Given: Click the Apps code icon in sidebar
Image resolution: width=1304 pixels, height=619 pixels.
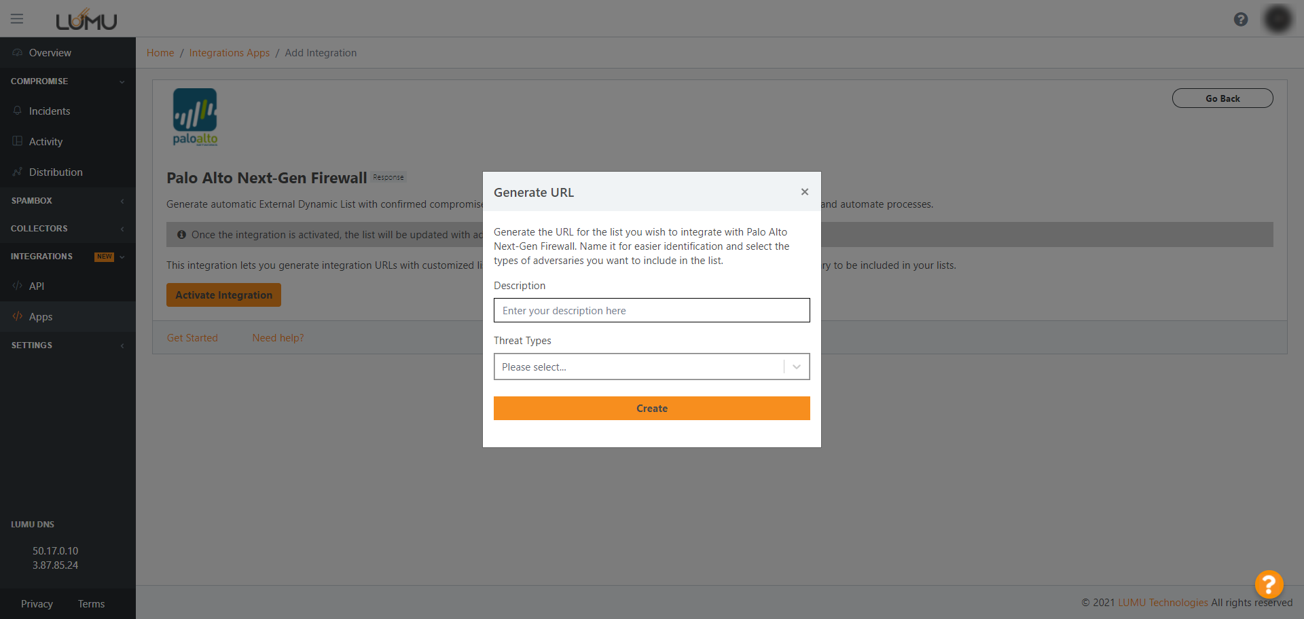Looking at the screenshot, I should [x=18, y=316].
